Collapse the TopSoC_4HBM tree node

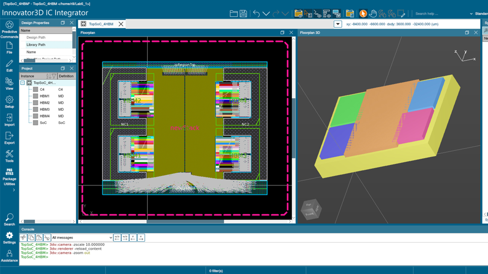(x=22, y=83)
